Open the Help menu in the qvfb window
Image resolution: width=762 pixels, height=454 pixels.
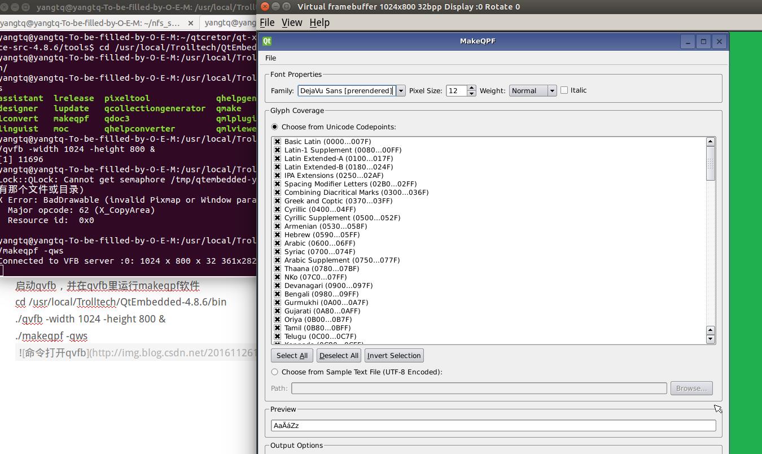coord(319,23)
